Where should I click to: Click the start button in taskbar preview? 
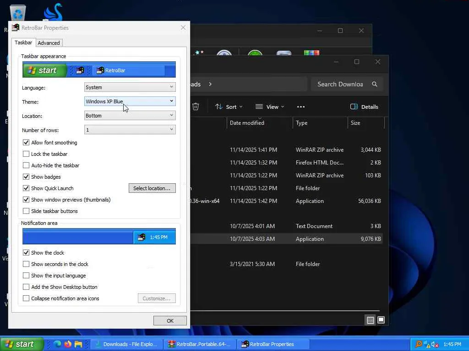(44, 70)
